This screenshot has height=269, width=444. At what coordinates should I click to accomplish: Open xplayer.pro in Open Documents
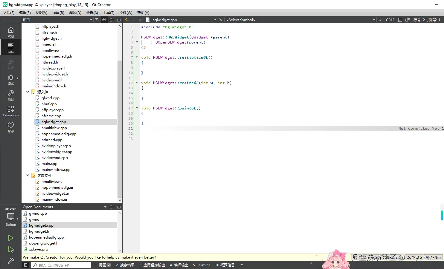[38, 249]
